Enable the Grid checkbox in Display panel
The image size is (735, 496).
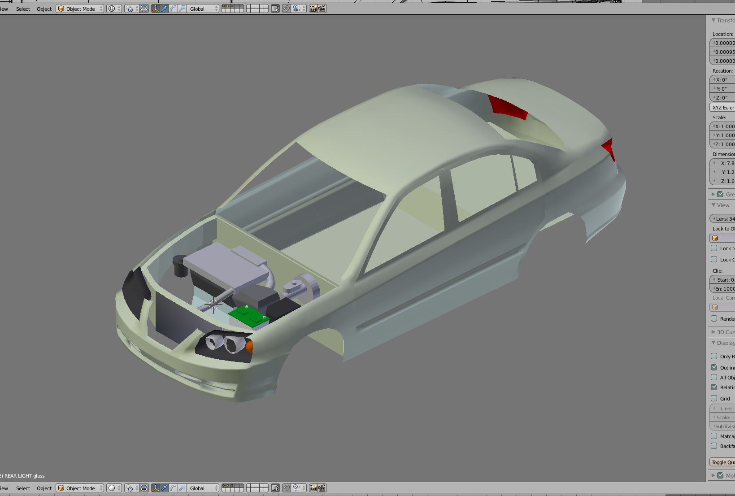[714, 398]
